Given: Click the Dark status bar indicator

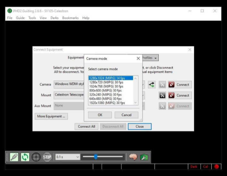Looking at the screenshot, I should pos(194,167).
